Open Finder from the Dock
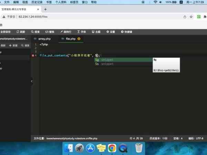Screen dimensions: 207x155 (68, 148)
